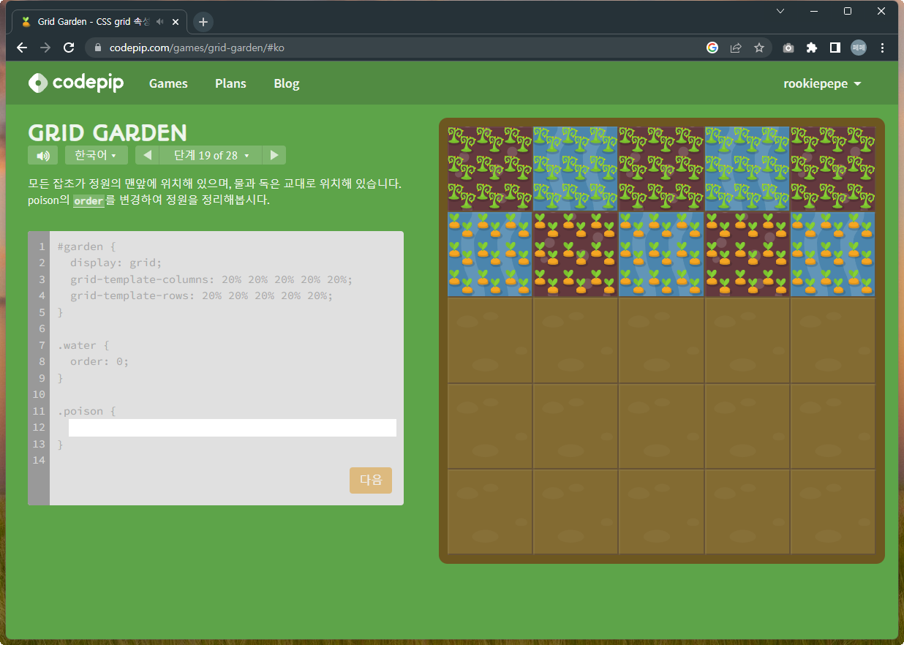Open the Games menu

(168, 83)
